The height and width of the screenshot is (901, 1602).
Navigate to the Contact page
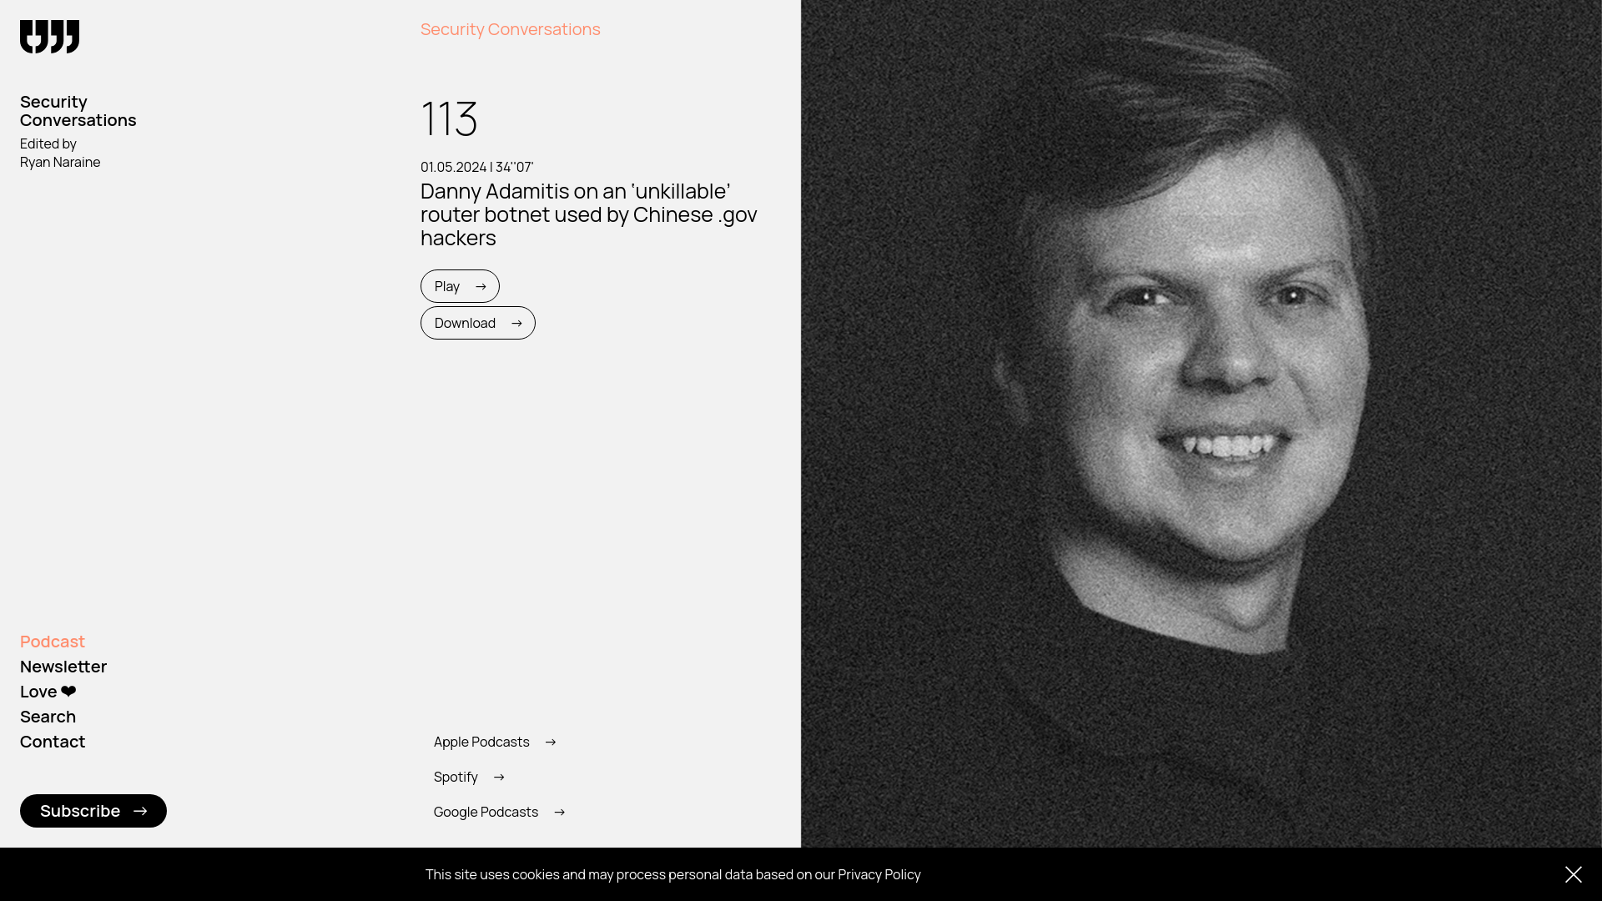coord(53,740)
